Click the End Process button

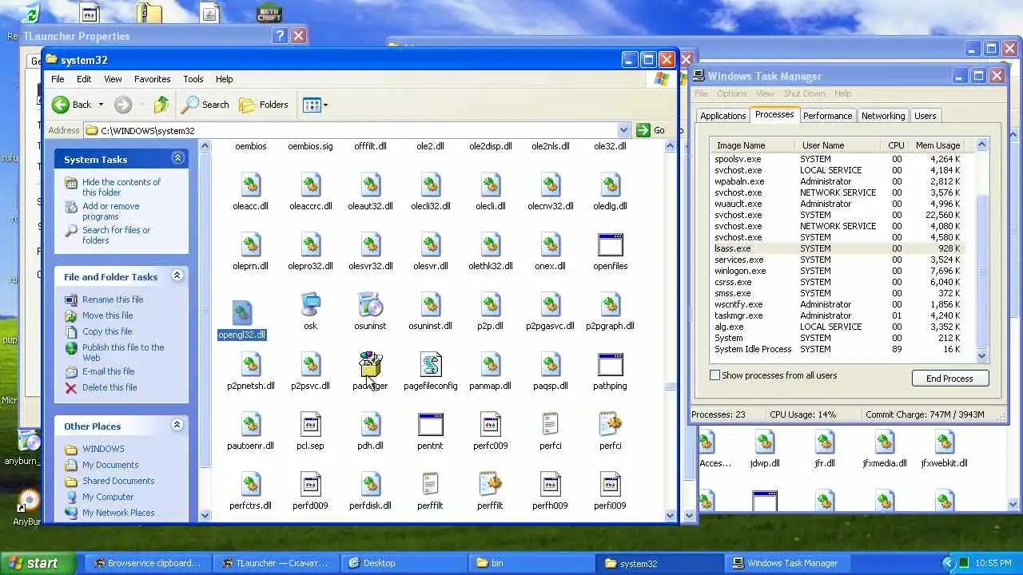(x=949, y=379)
